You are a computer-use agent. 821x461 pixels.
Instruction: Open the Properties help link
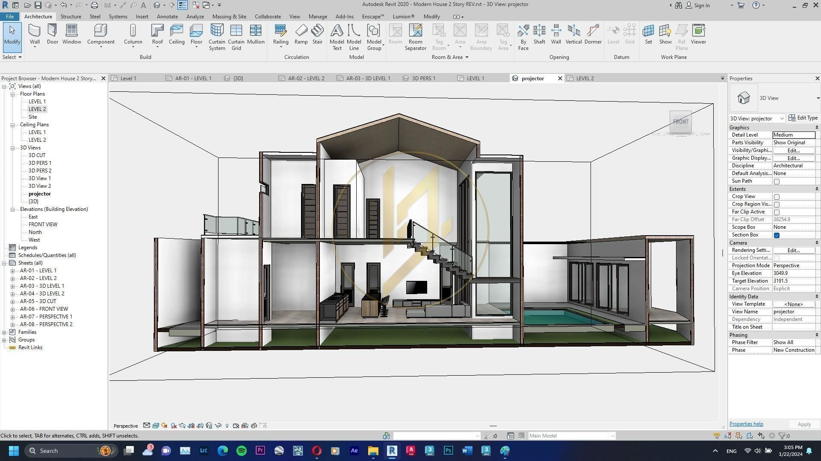[x=746, y=424]
